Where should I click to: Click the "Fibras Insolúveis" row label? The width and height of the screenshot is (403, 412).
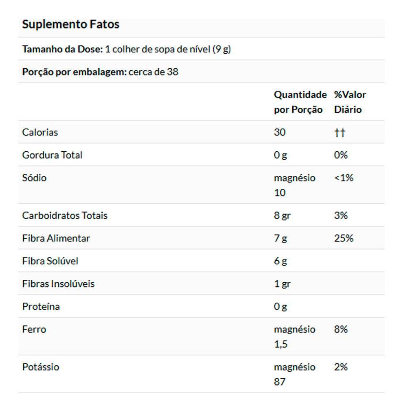[x=58, y=283]
